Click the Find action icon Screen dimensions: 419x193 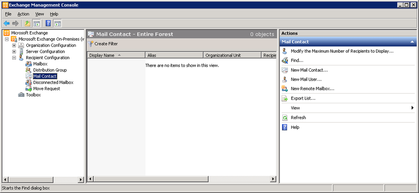(285, 60)
